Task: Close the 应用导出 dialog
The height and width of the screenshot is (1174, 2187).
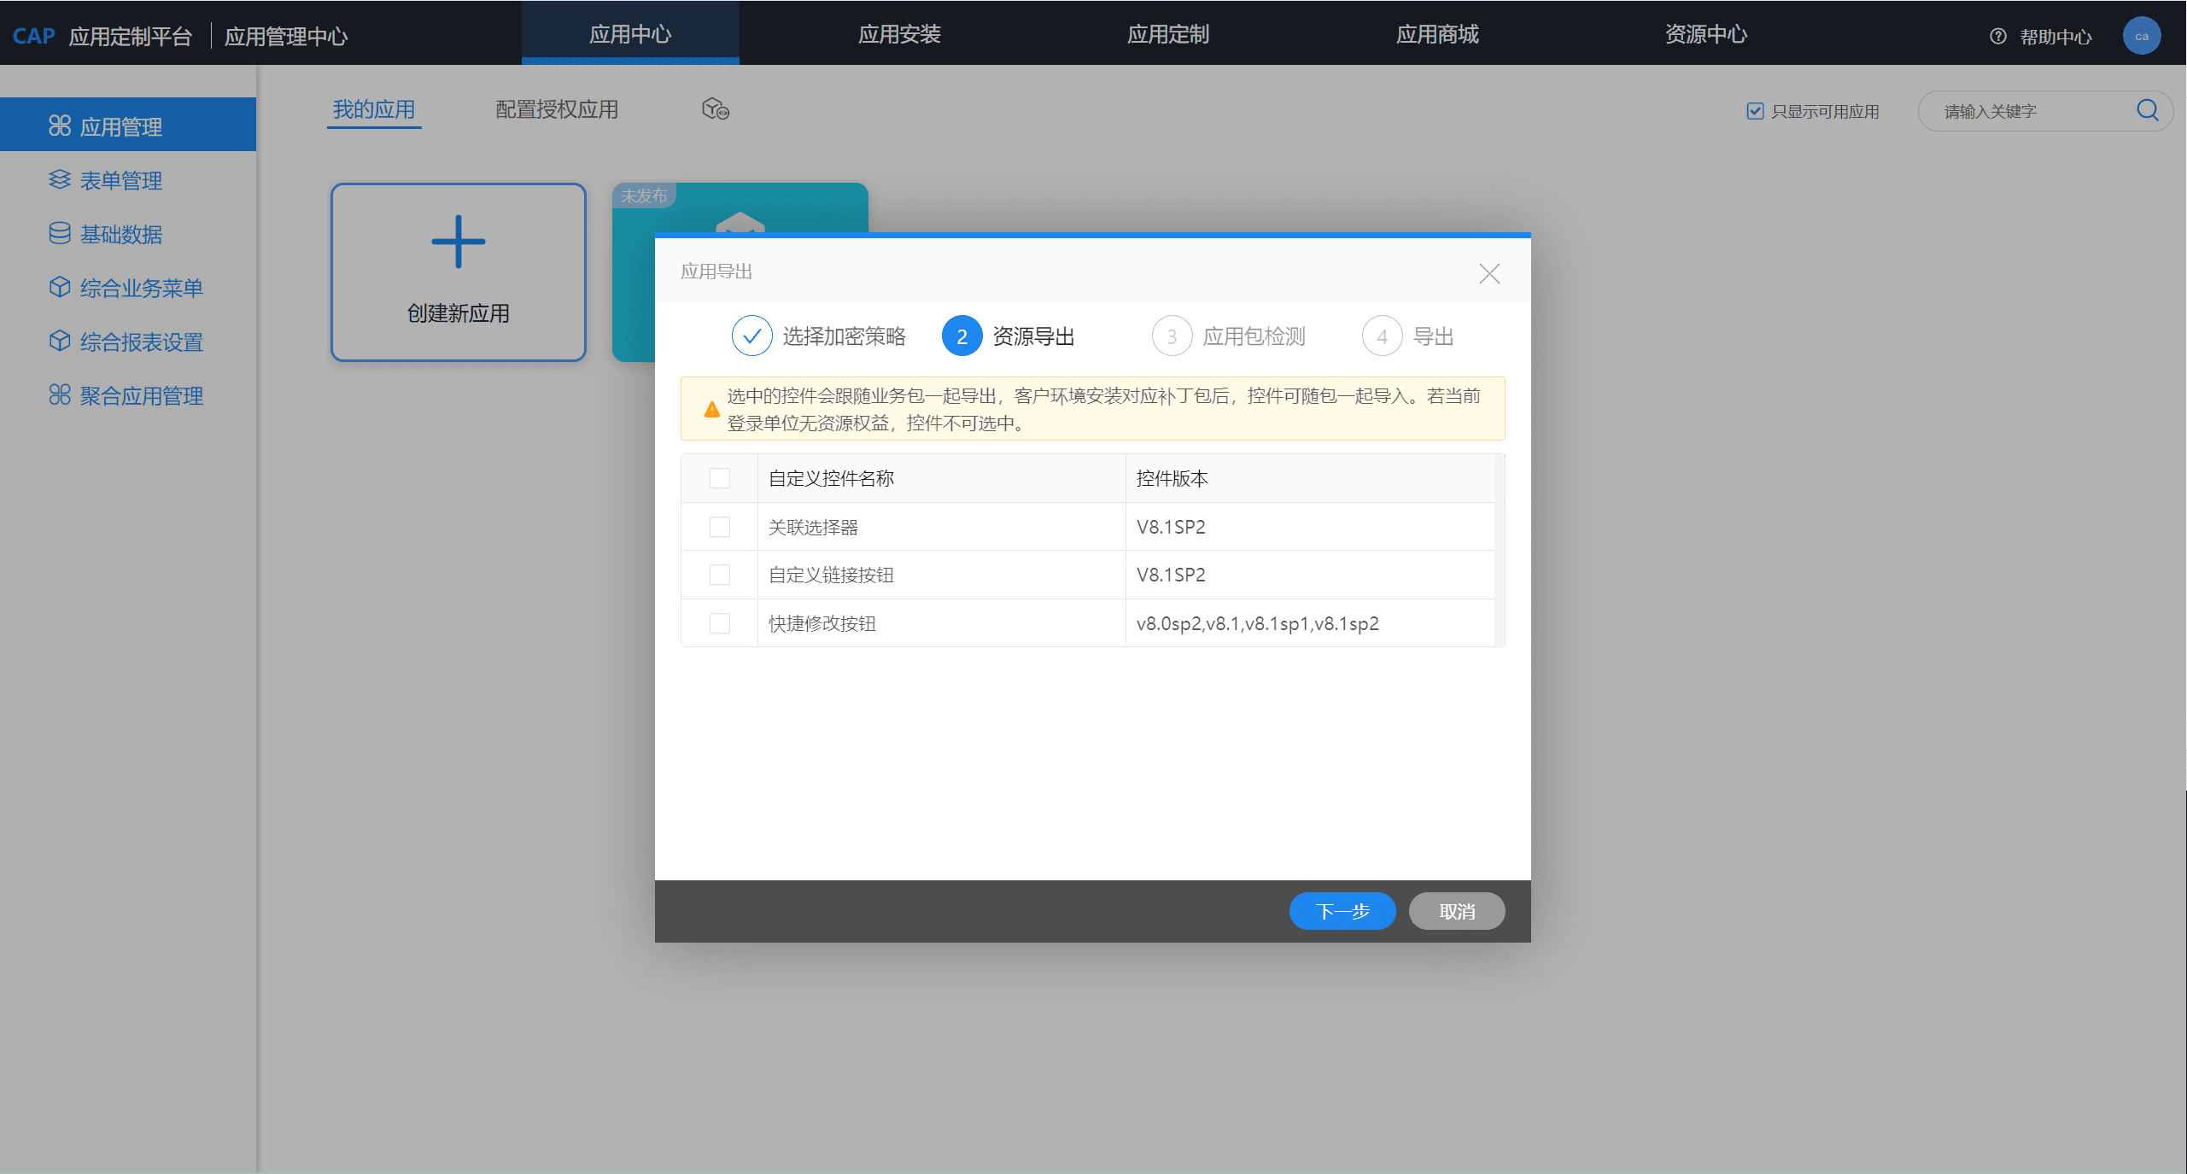Action: tap(1489, 273)
